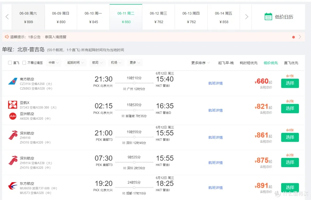Enable the 不看过境签 checkbox
Viewport: 311px width, 200px height.
pyautogui.click(x=24, y=63)
